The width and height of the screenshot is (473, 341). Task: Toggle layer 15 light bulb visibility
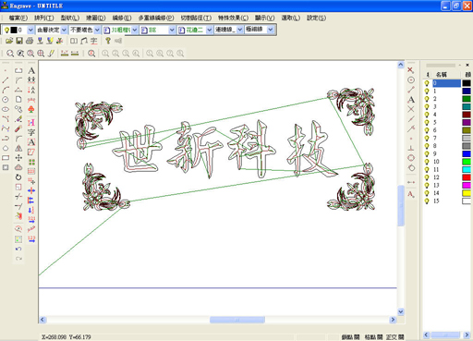coord(427,201)
